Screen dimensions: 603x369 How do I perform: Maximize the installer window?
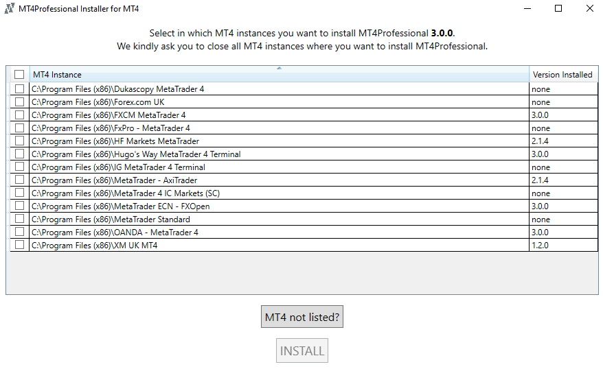pyautogui.click(x=558, y=8)
